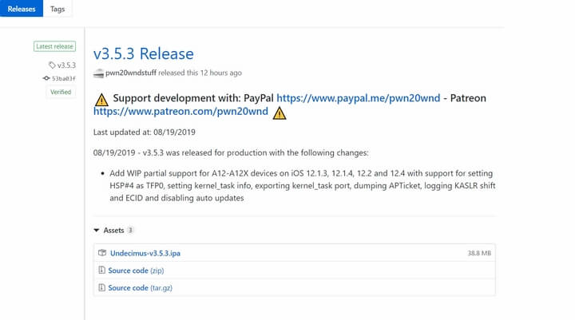This screenshot has width=575, height=320.
Task: Download Source code (tar.gz)
Action: [x=140, y=288]
